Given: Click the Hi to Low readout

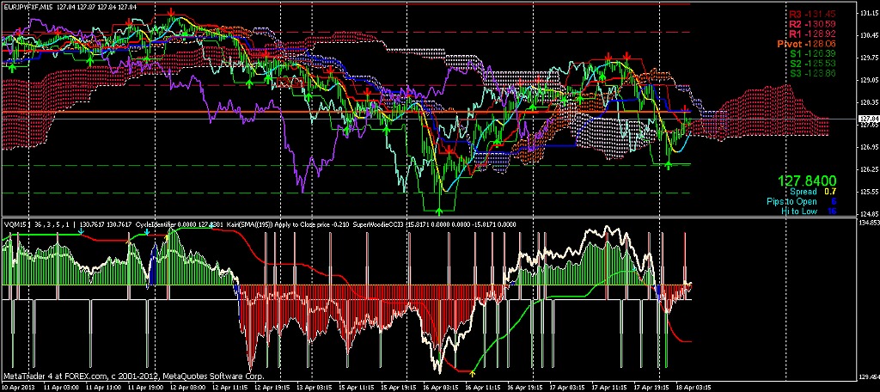Looking at the screenshot, I should pos(809,211).
